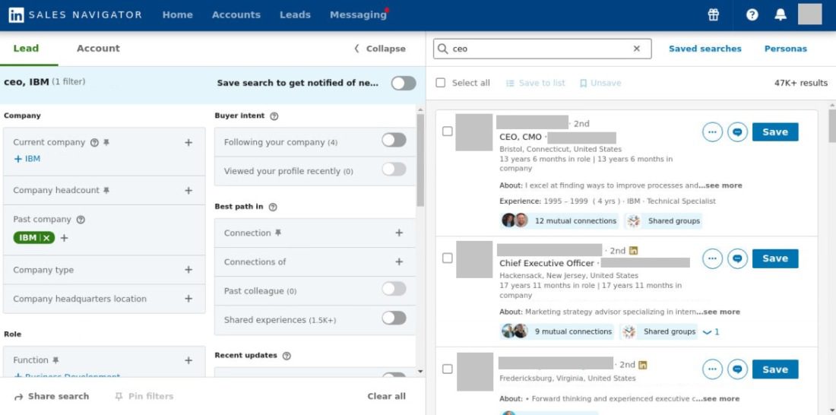
Task: Expand additional insights chevron showing 1
Action: point(711,332)
